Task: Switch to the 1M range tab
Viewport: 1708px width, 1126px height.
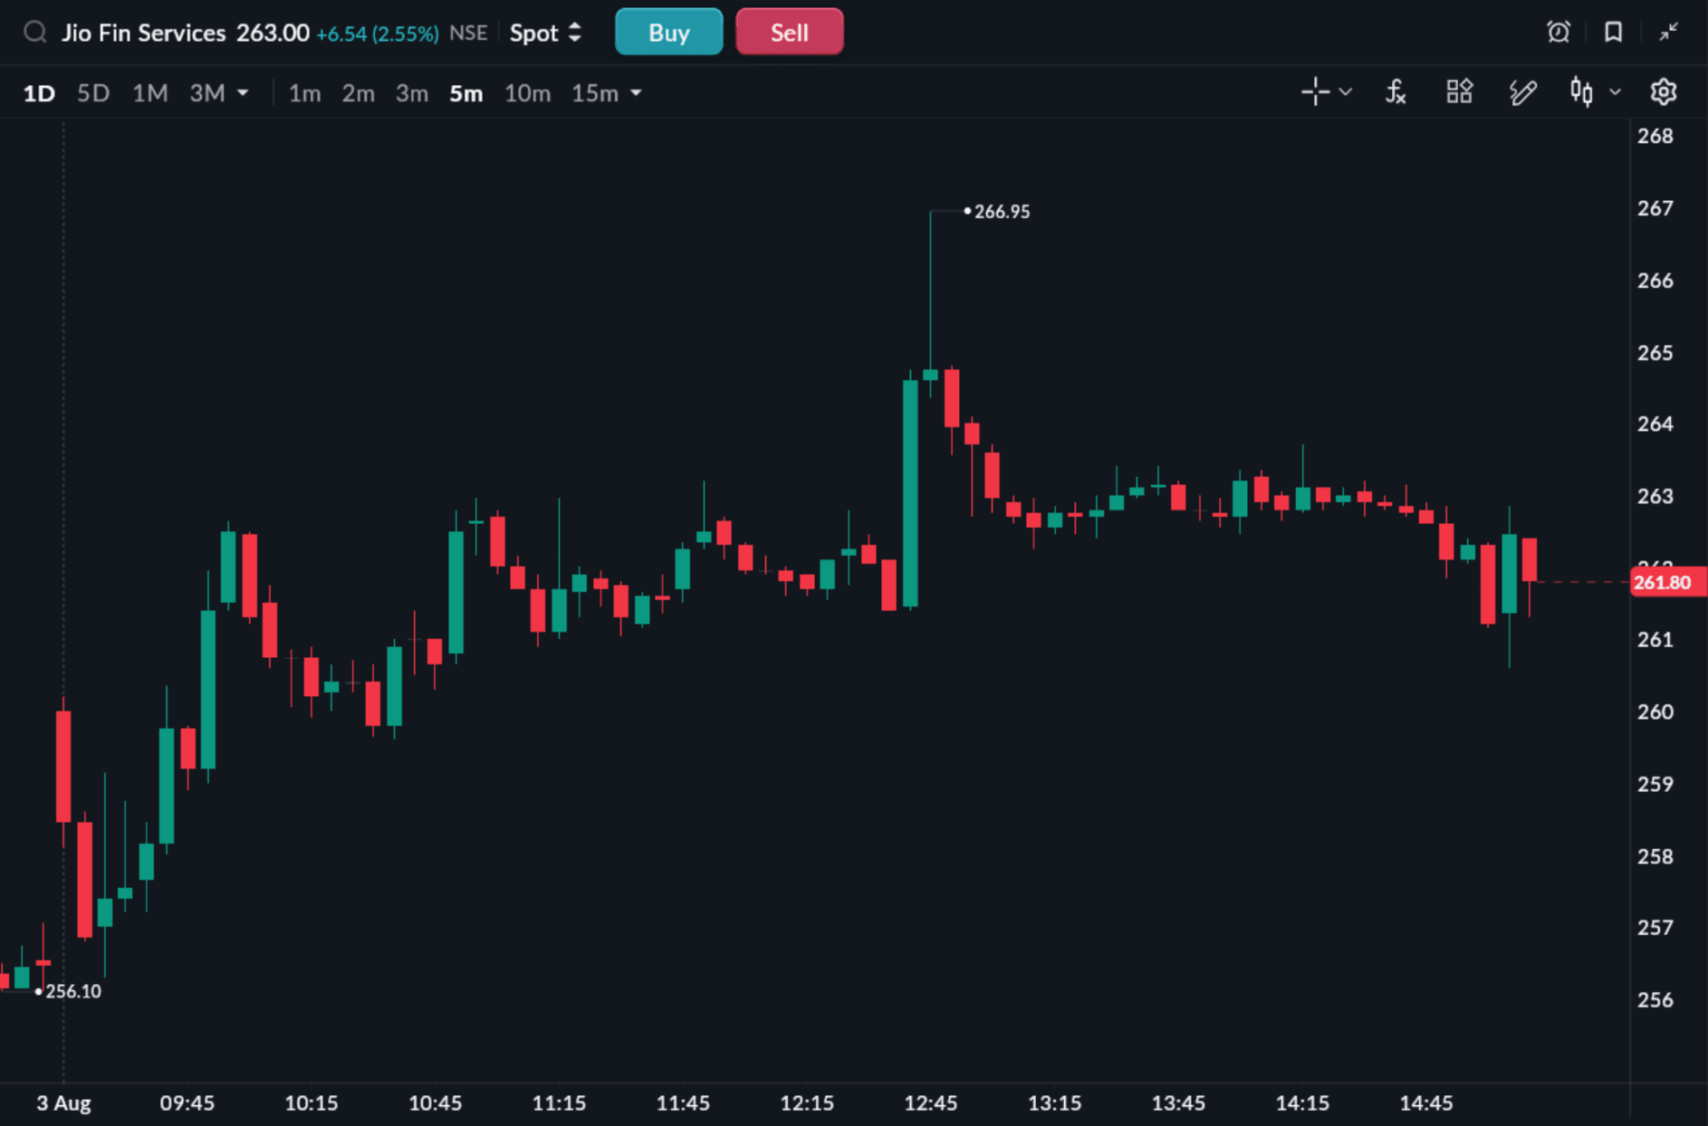Action: [x=150, y=93]
